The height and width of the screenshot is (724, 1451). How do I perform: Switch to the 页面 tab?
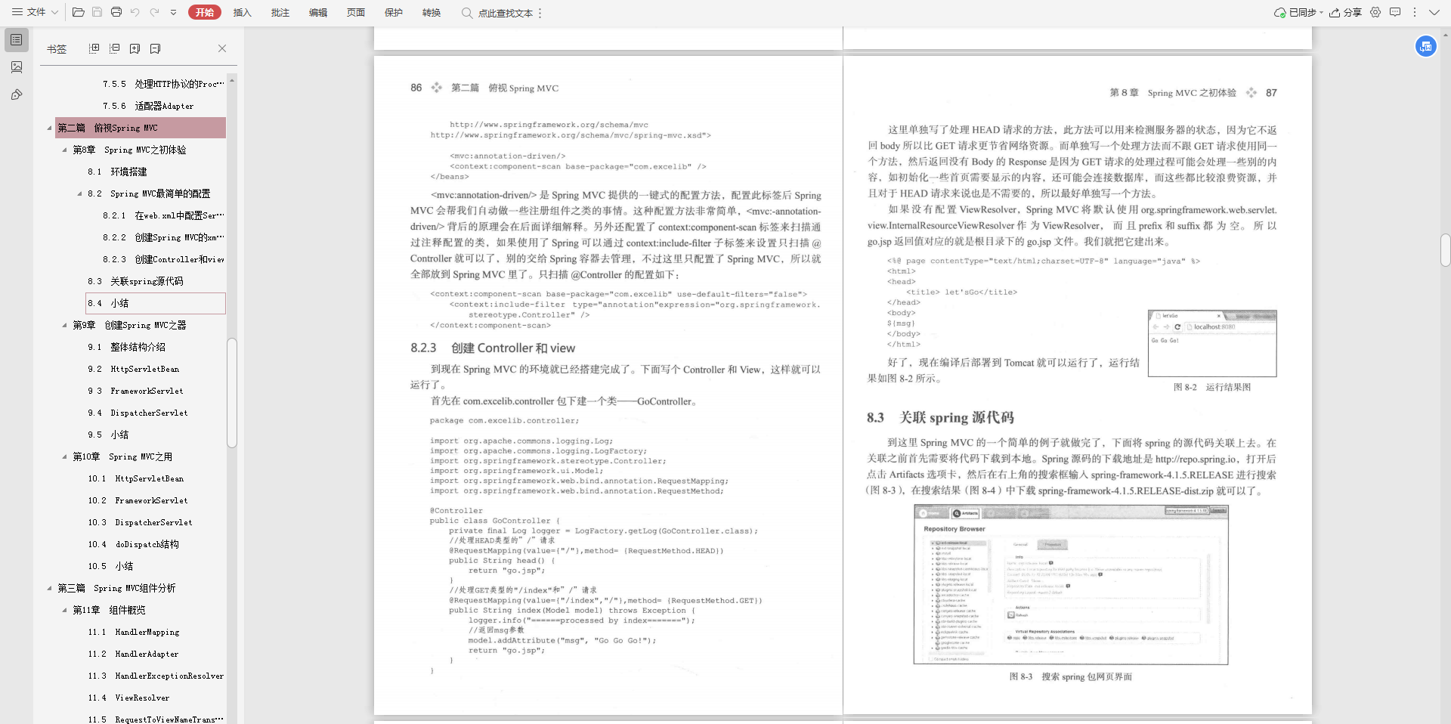pyautogui.click(x=355, y=13)
